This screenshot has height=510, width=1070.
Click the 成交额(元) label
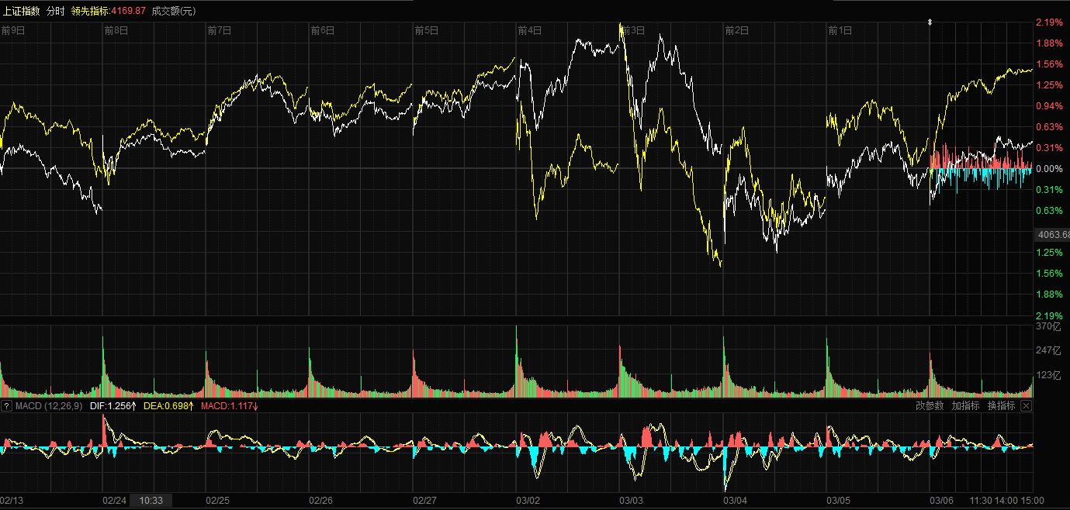[x=174, y=11]
